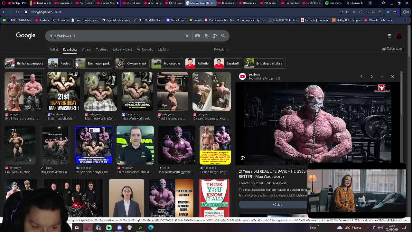Clear the Max Wadsworth search query
Screen dimensions: 412x232
(187, 36)
